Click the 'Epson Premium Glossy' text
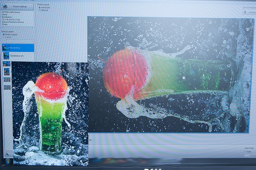This screenshot has height=170, width=256. tap(13, 22)
